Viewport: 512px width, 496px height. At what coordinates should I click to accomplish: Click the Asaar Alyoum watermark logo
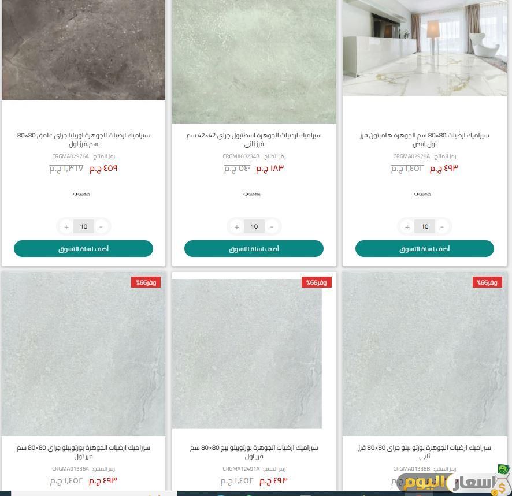point(452,482)
